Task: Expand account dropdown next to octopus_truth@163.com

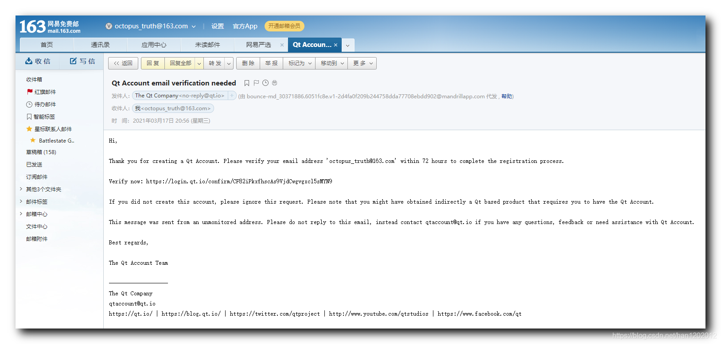Action: [194, 27]
